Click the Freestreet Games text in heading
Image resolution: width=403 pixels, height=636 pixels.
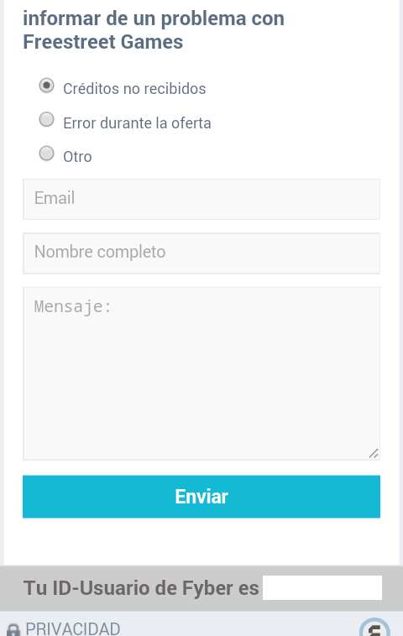click(x=102, y=42)
